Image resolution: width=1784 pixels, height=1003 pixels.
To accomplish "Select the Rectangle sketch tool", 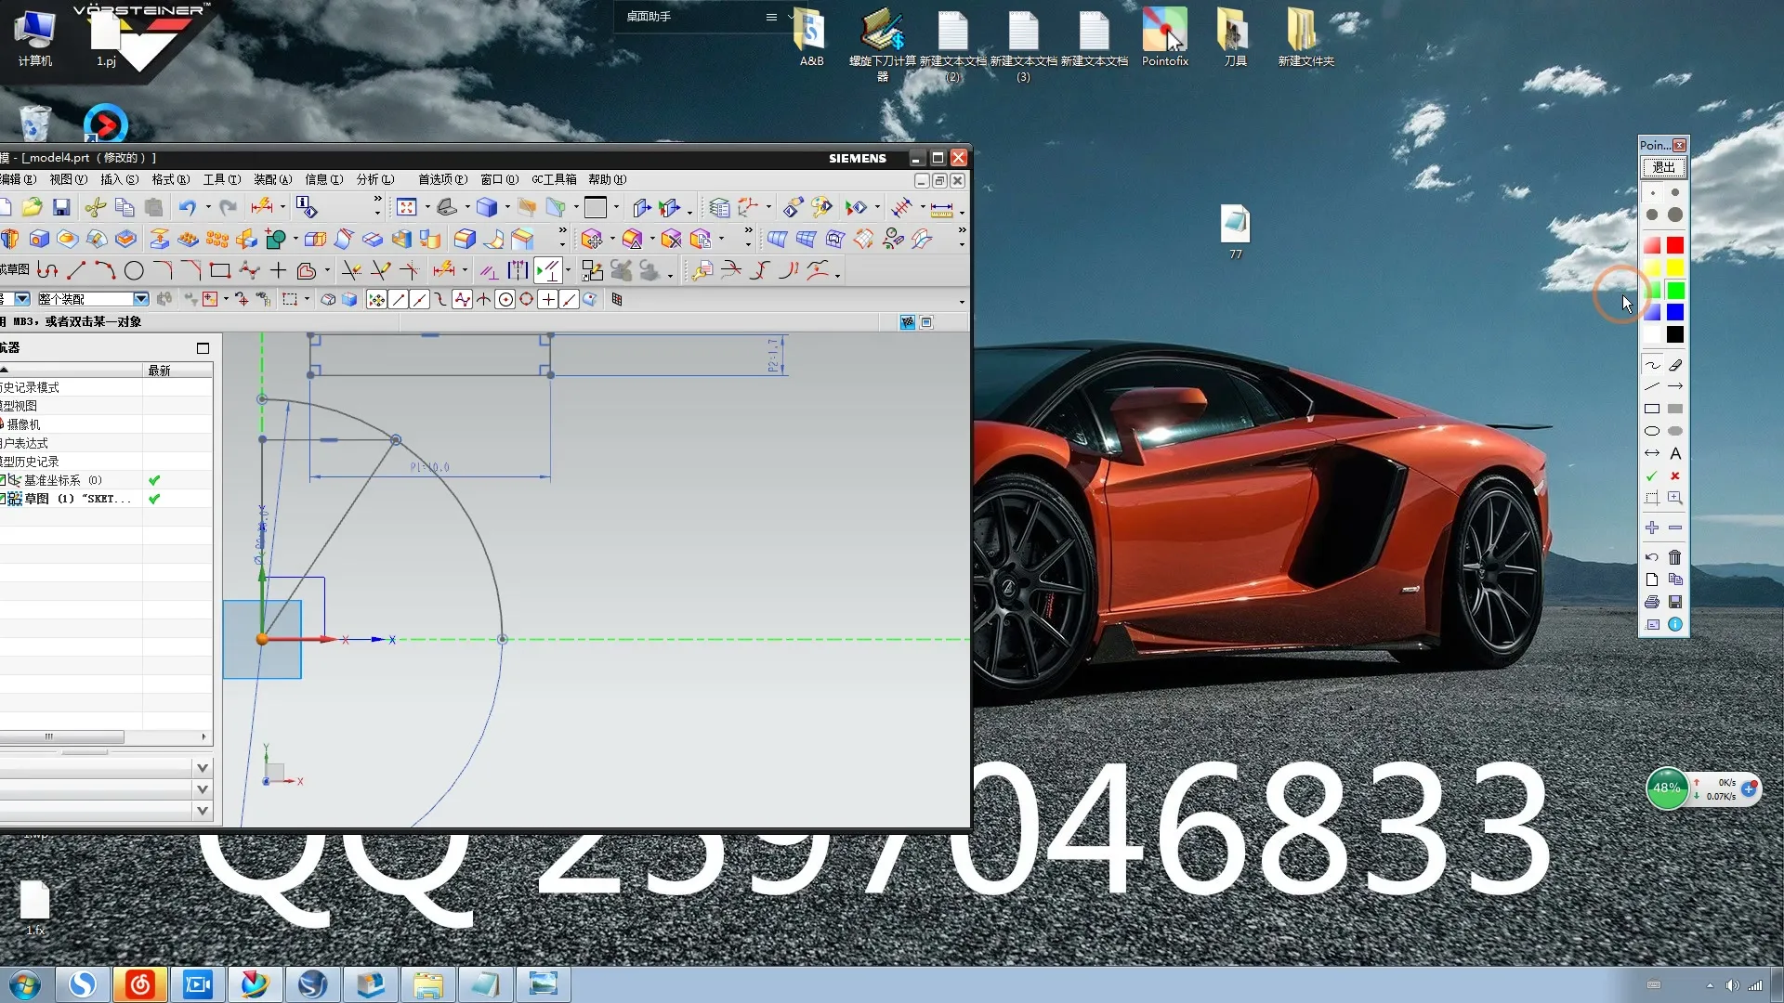I will click(220, 271).
